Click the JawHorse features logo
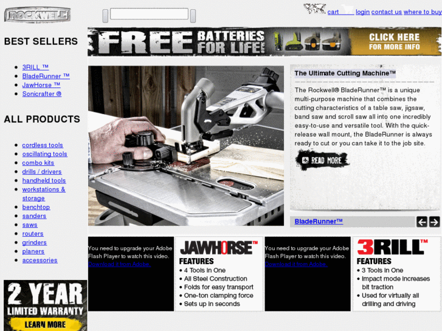Viewport: 442px width, 331px height. 219,248
